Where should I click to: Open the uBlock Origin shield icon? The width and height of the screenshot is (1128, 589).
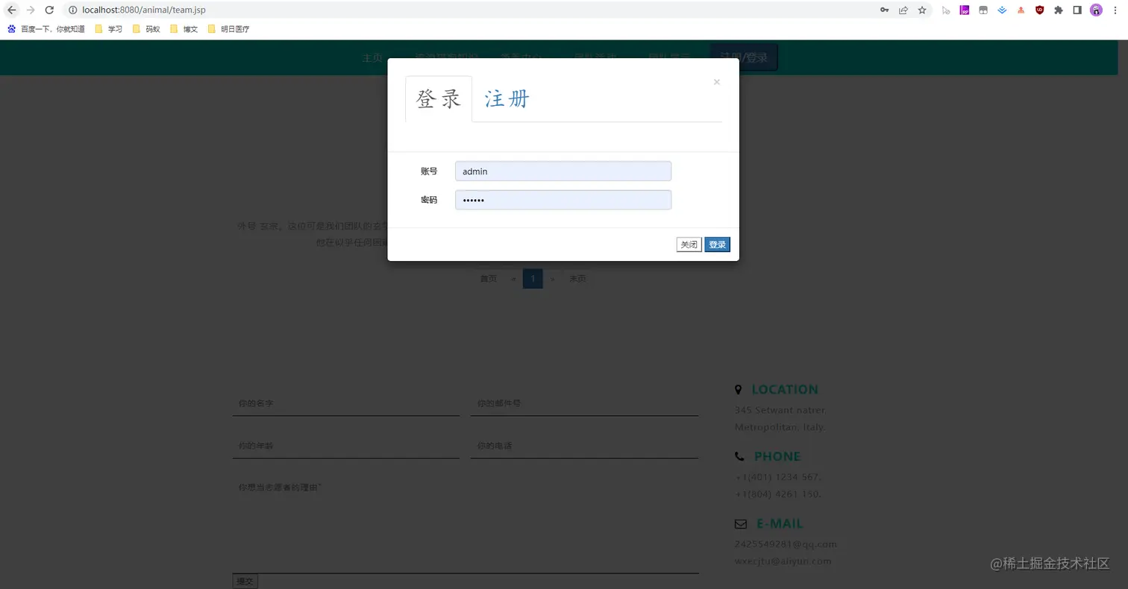pyautogui.click(x=1039, y=10)
